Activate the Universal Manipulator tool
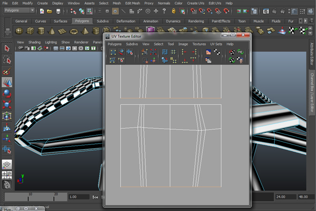Viewport: 316px width, 211px height. [x=7, y=116]
